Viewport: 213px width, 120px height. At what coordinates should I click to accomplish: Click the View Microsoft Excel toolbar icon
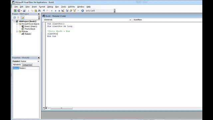pos(15,11)
